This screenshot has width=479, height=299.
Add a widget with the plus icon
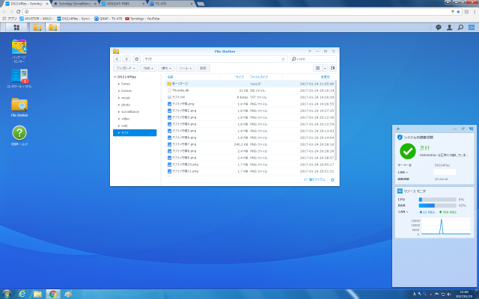point(398,129)
